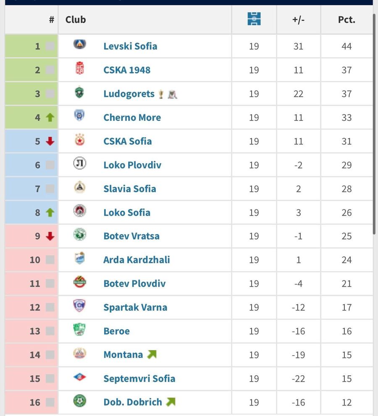Click the matches played pitch icon header

pyautogui.click(x=254, y=19)
